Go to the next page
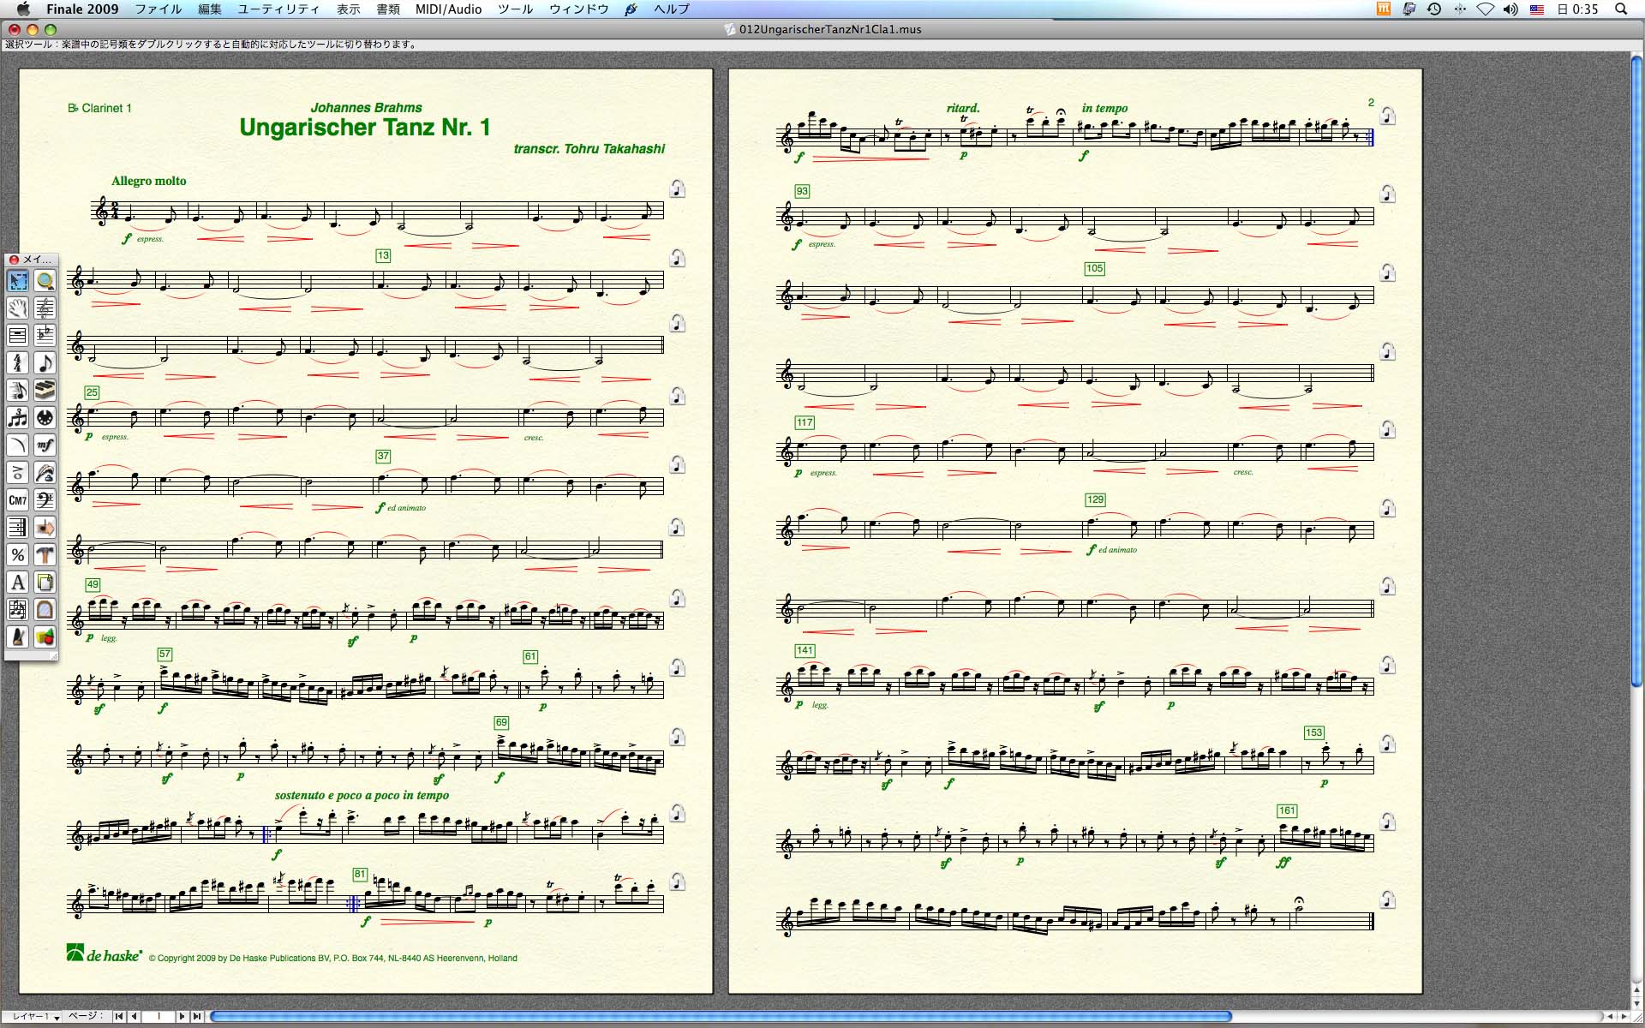The width and height of the screenshot is (1645, 1028). (182, 1016)
